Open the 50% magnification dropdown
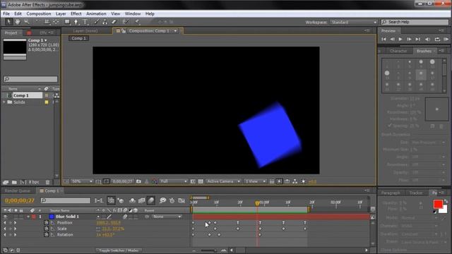Image resolution: width=452 pixels, height=254 pixels. (82, 181)
